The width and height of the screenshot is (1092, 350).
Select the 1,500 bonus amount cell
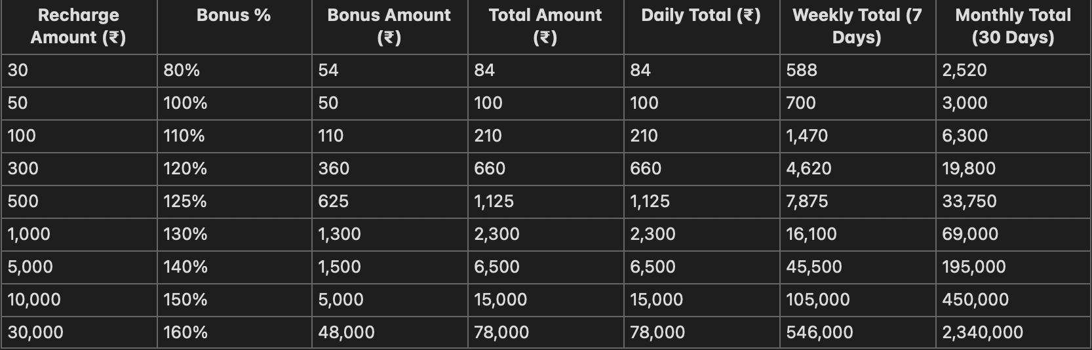click(x=340, y=267)
